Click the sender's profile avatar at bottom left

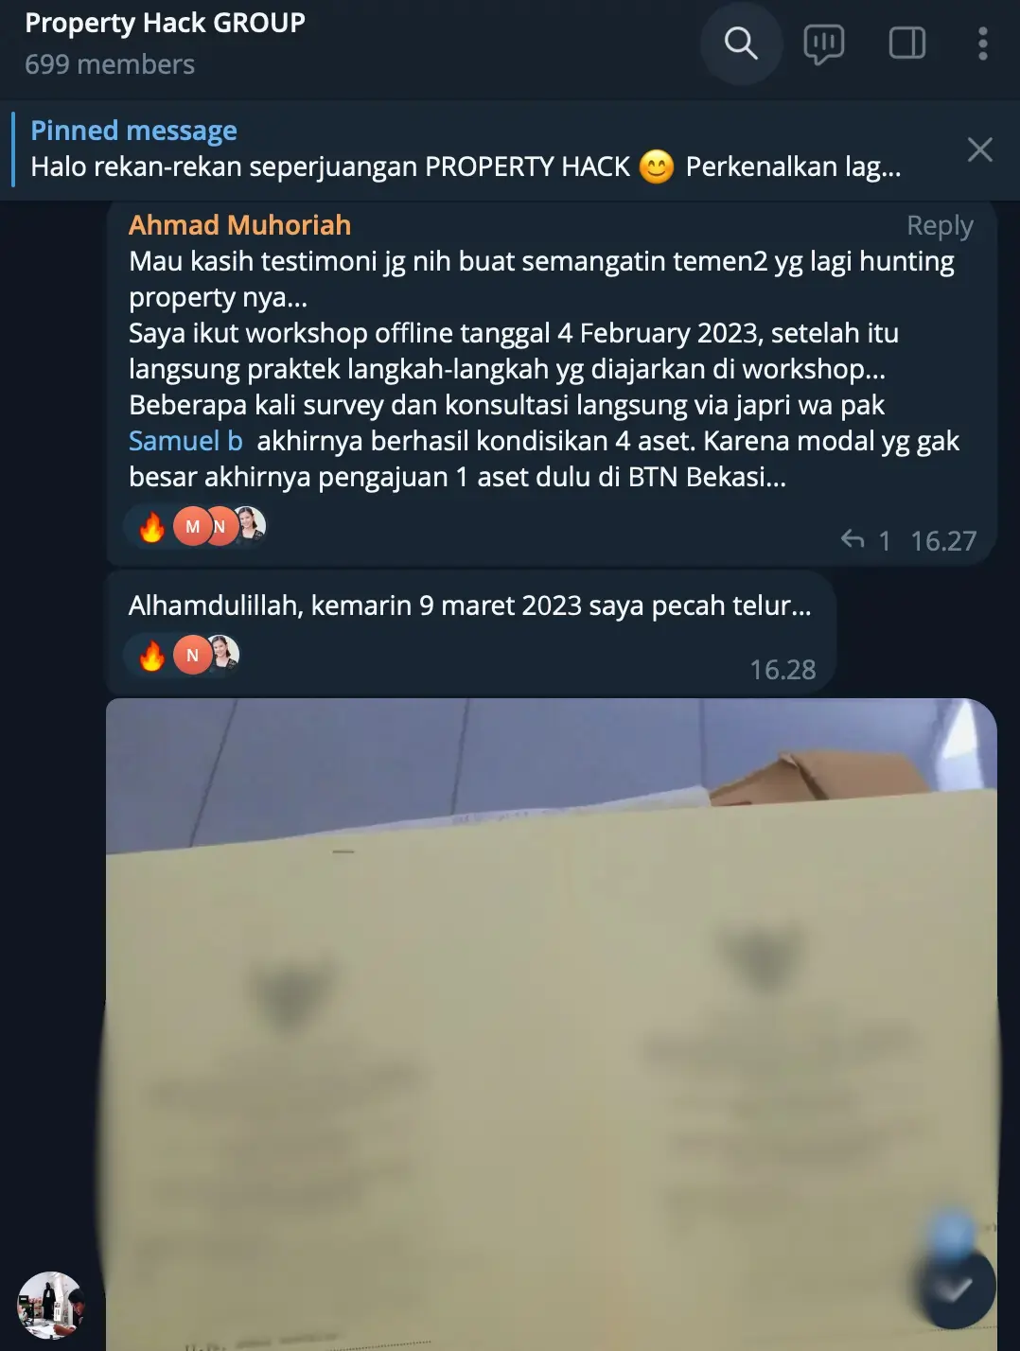[51, 1305]
